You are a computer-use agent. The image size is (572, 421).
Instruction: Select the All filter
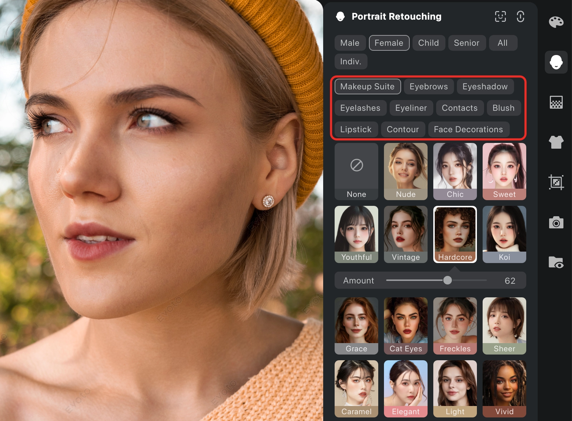point(503,43)
